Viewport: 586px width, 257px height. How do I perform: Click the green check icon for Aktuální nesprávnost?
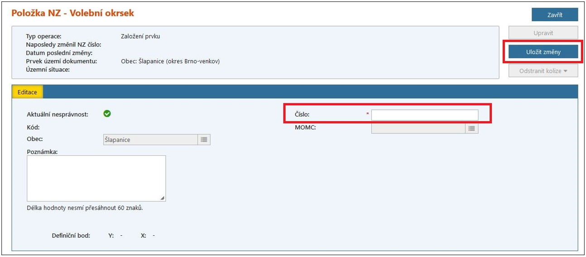107,114
